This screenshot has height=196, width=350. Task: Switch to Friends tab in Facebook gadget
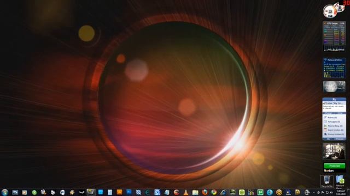tap(340, 139)
